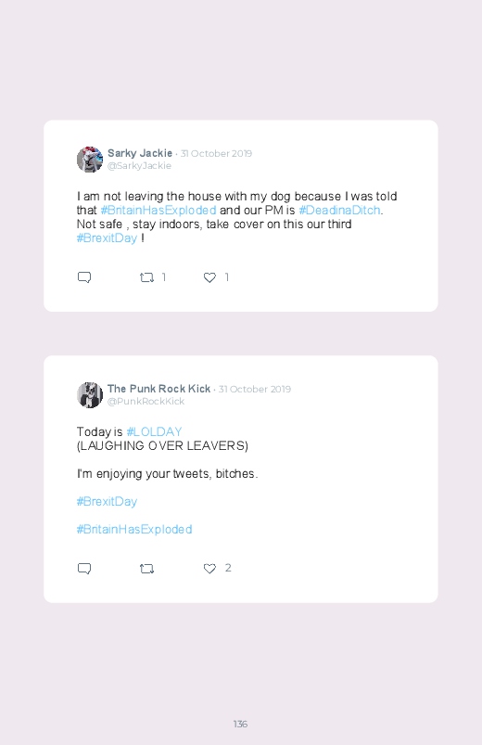Click the reply icon on Sarky Jackie's tweet

point(84,277)
